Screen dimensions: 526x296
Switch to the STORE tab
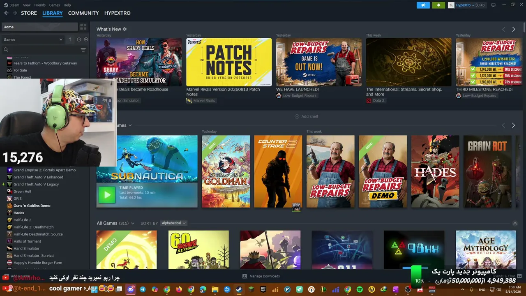(29, 13)
